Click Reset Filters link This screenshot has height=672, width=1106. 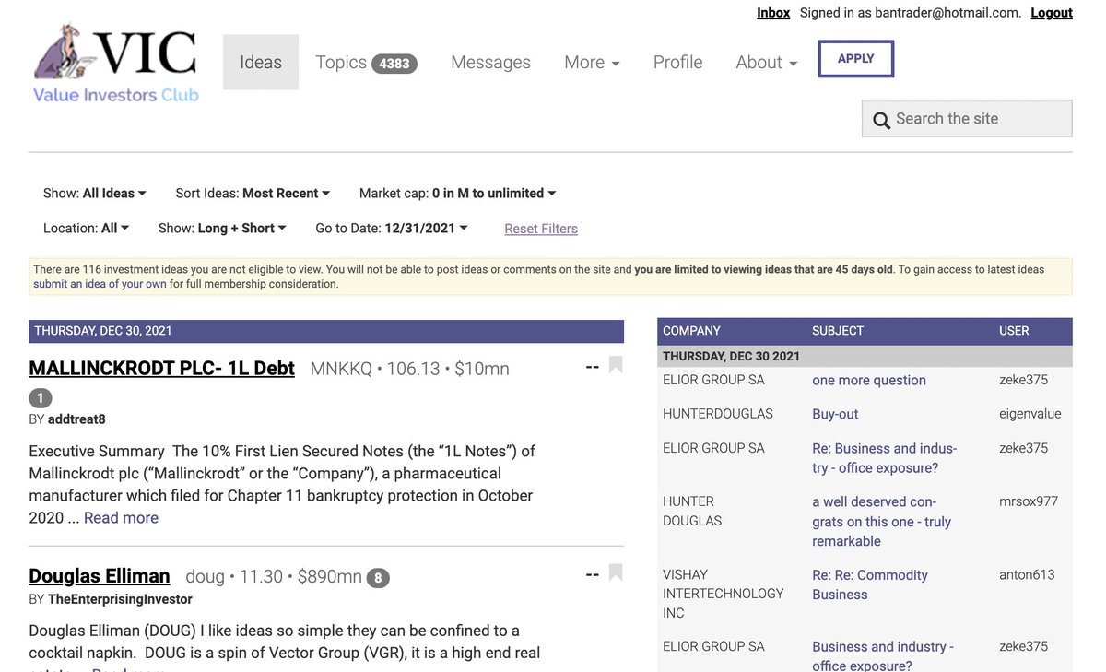[541, 229]
